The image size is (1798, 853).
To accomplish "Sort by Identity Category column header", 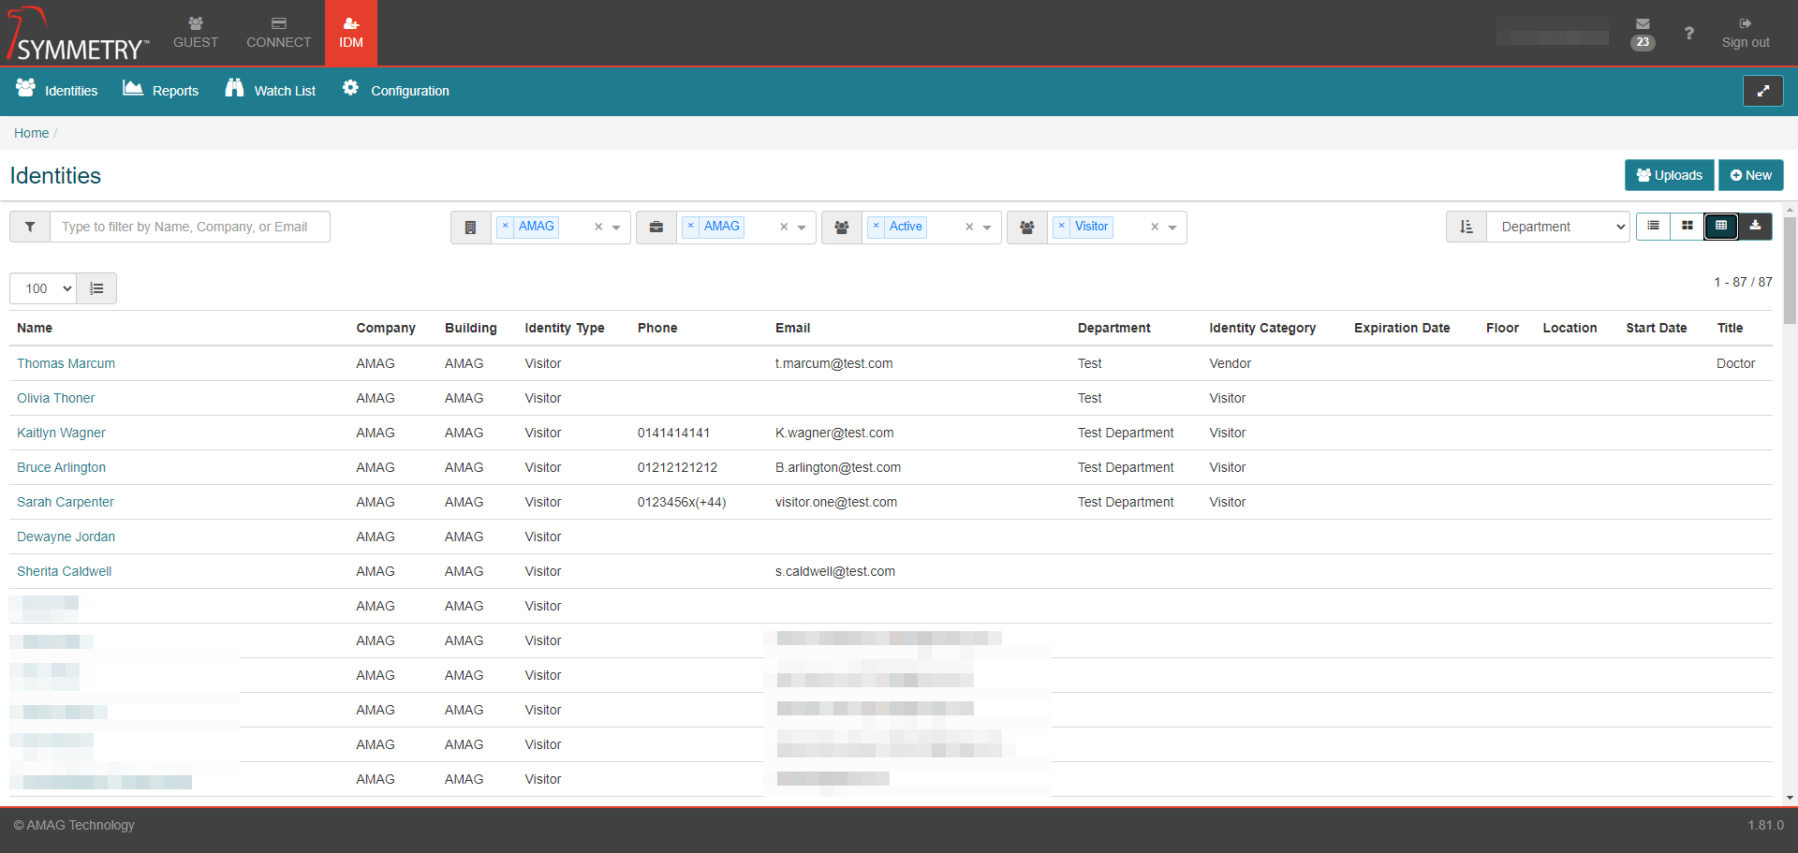I will [1262, 328].
